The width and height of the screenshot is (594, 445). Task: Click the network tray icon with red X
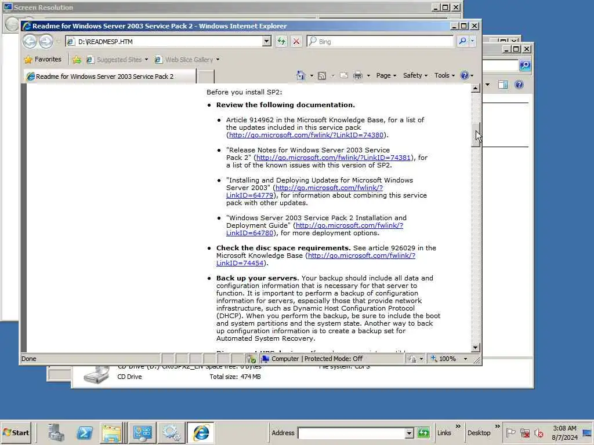524,432
